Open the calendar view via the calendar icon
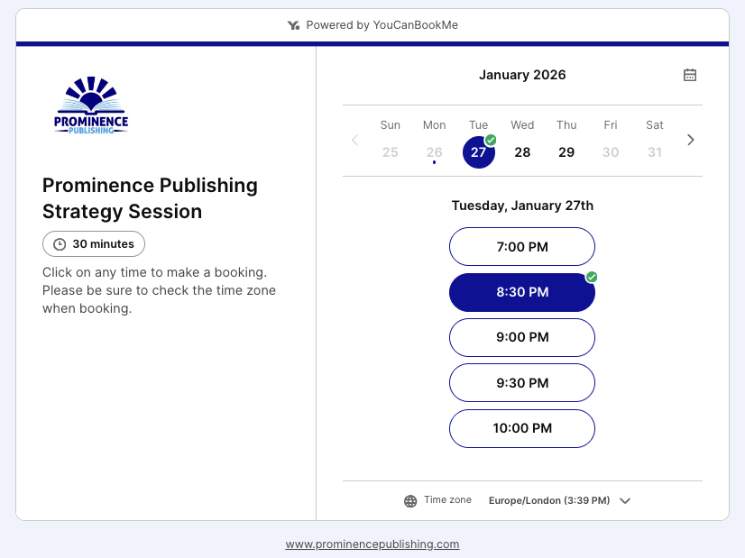 pyautogui.click(x=690, y=75)
